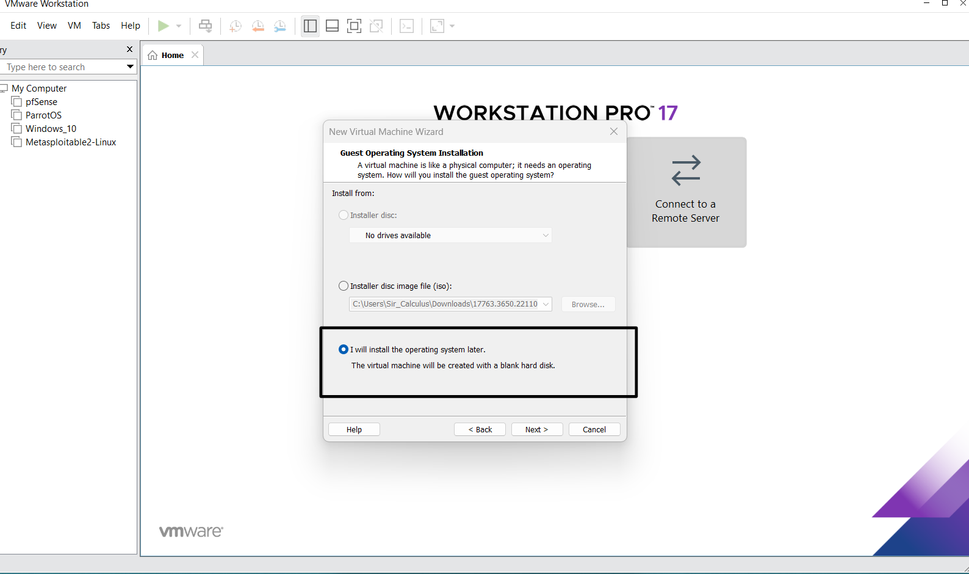Open the Help menu
969x574 pixels.
coord(131,26)
